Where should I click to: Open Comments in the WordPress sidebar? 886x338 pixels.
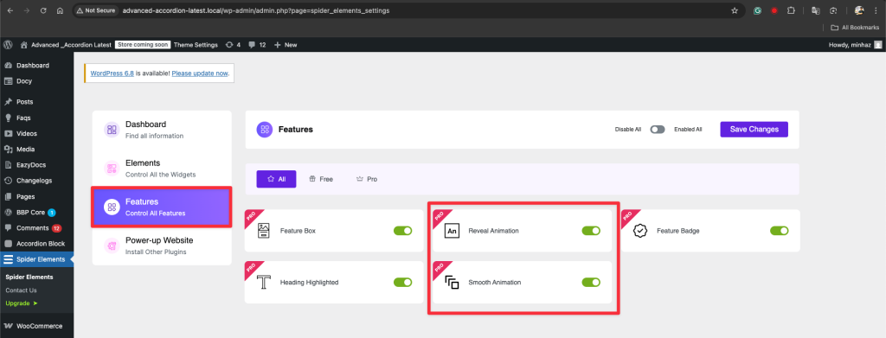click(36, 228)
